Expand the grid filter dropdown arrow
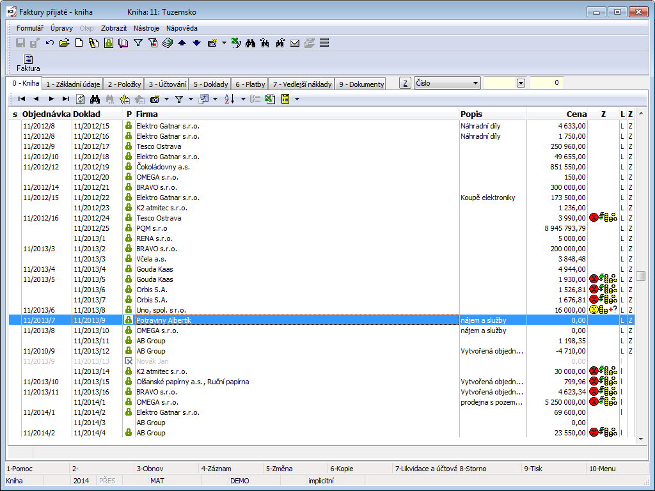 click(x=191, y=99)
